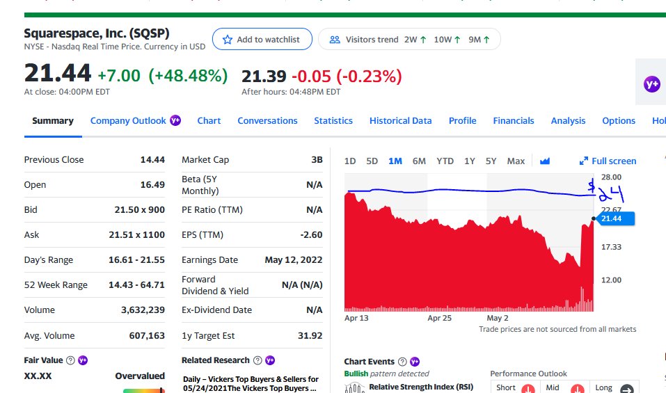Click the 1y Target Est value 31.92
666x393 pixels.
[310, 336]
